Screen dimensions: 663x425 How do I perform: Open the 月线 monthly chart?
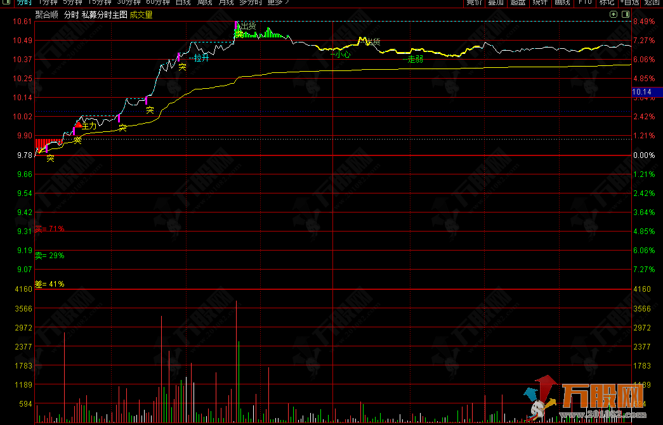click(x=226, y=3)
